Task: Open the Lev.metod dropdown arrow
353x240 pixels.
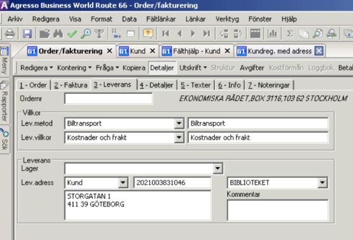Action: click(179, 123)
